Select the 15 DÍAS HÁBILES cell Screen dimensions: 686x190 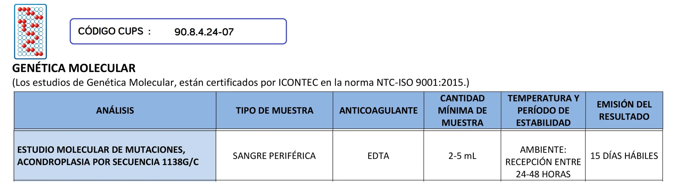(x=624, y=156)
